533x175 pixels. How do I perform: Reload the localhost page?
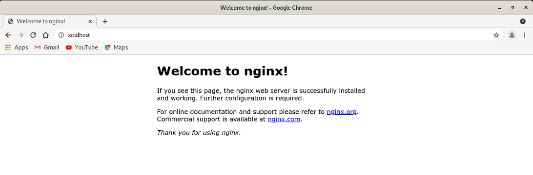tap(33, 35)
